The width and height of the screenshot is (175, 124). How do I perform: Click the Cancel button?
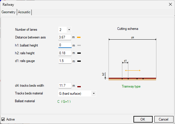[164, 119]
